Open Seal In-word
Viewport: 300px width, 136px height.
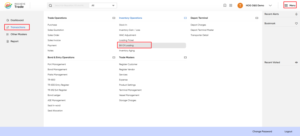tap(54, 106)
